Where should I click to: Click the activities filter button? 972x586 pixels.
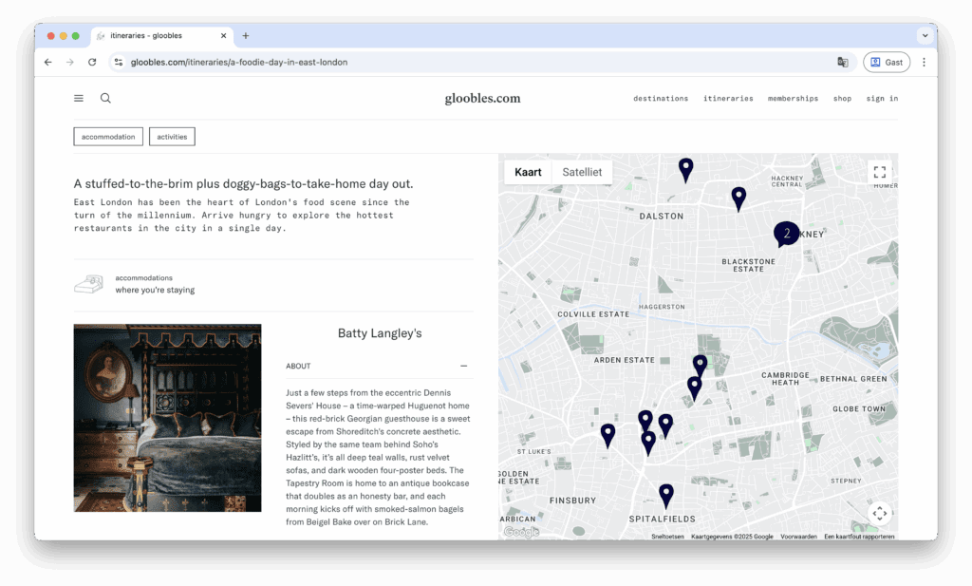click(x=172, y=137)
